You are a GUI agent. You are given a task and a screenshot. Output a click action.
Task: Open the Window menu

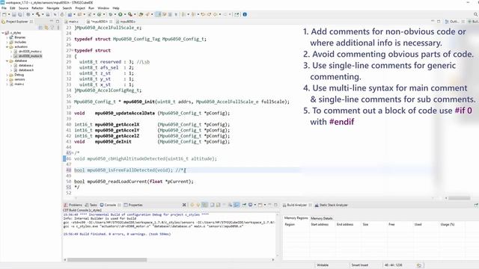coord(103,8)
